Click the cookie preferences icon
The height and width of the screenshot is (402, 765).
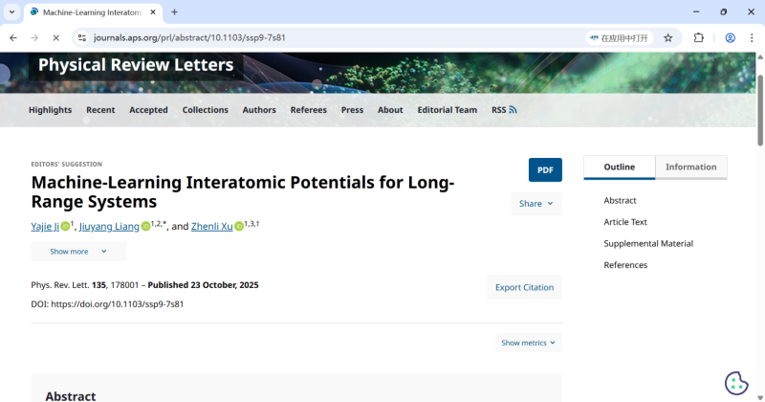tap(735, 382)
